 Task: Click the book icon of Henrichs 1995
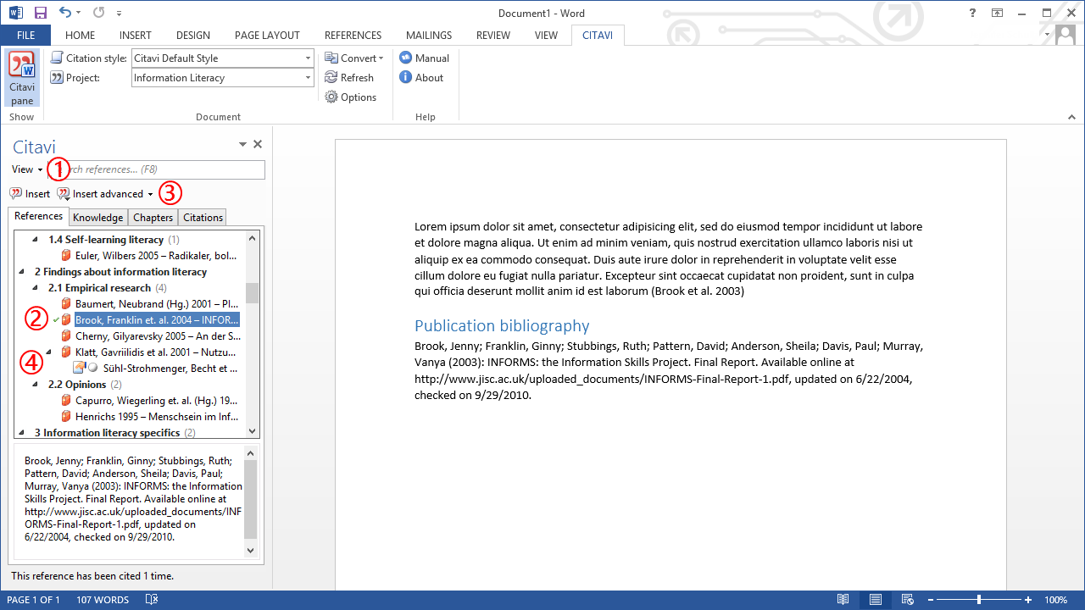coord(66,417)
